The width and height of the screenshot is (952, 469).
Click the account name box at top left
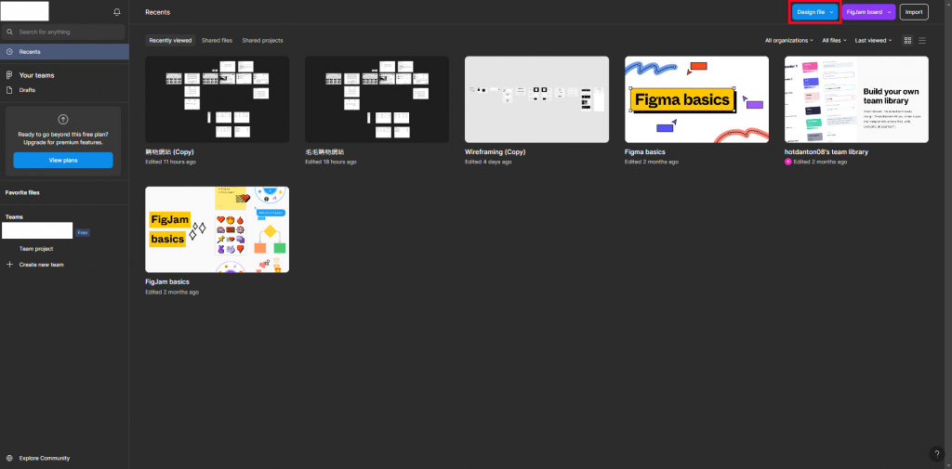click(25, 11)
